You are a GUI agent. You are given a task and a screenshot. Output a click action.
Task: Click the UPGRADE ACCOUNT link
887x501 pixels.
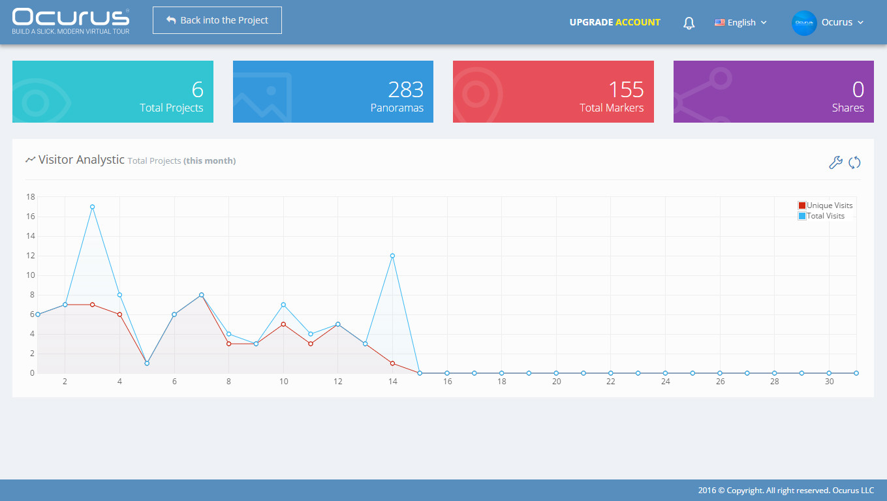[615, 22]
